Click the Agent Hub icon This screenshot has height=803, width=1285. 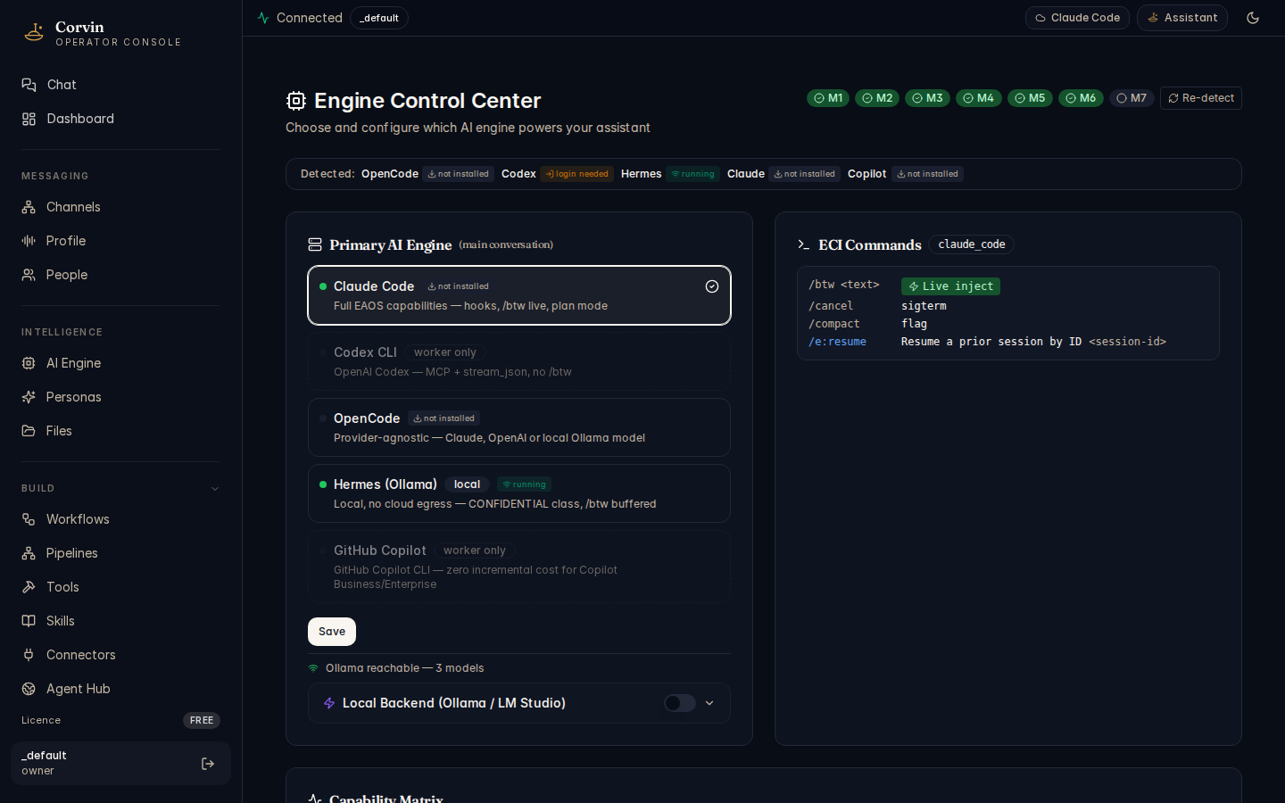tap(29, 689)
